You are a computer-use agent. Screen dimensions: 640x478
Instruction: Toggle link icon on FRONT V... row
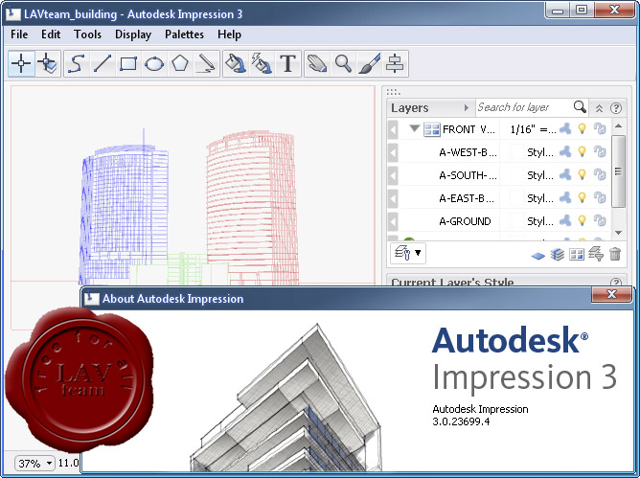[600, 129]
